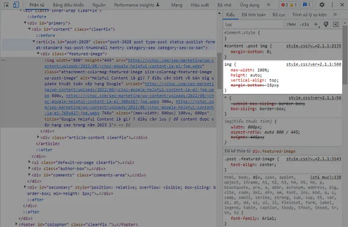Toggle the device toolbar icon
The height and width of the screenshot is (227, 348).
16,5
